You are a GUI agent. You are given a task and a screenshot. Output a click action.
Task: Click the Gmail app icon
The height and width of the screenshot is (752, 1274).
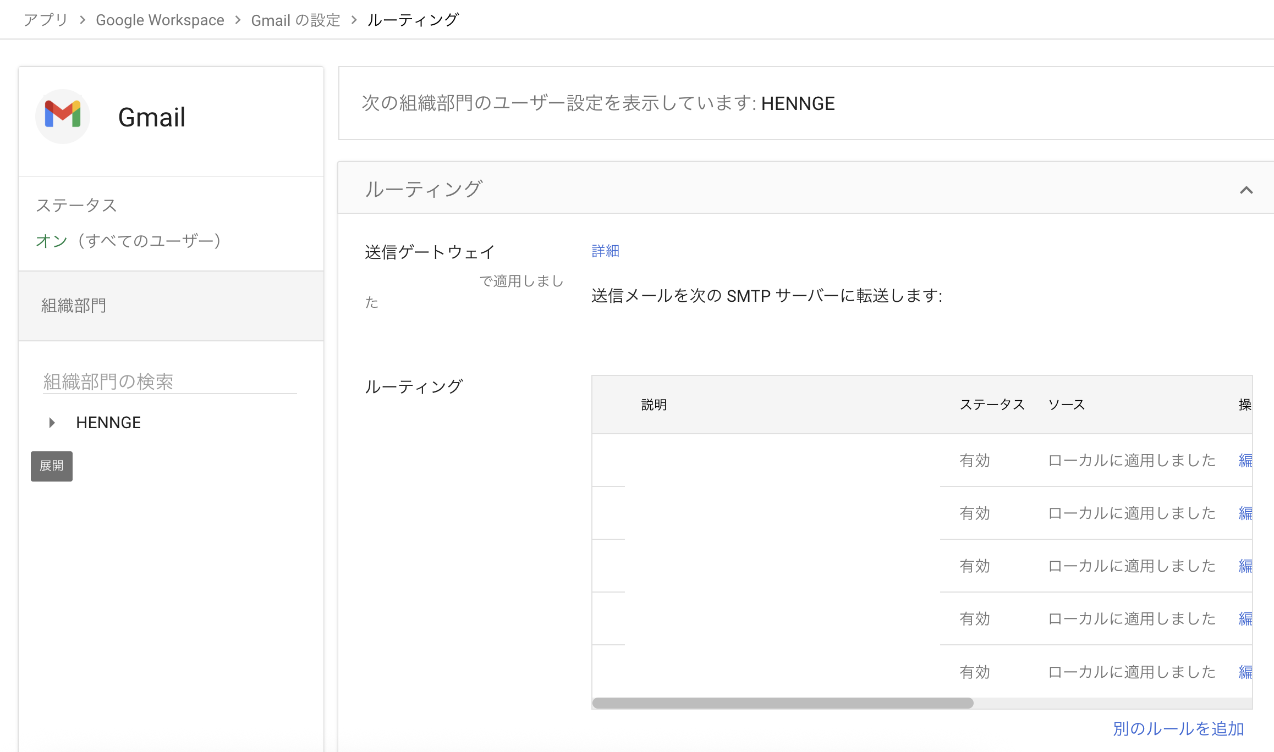(x=63, y=116)
